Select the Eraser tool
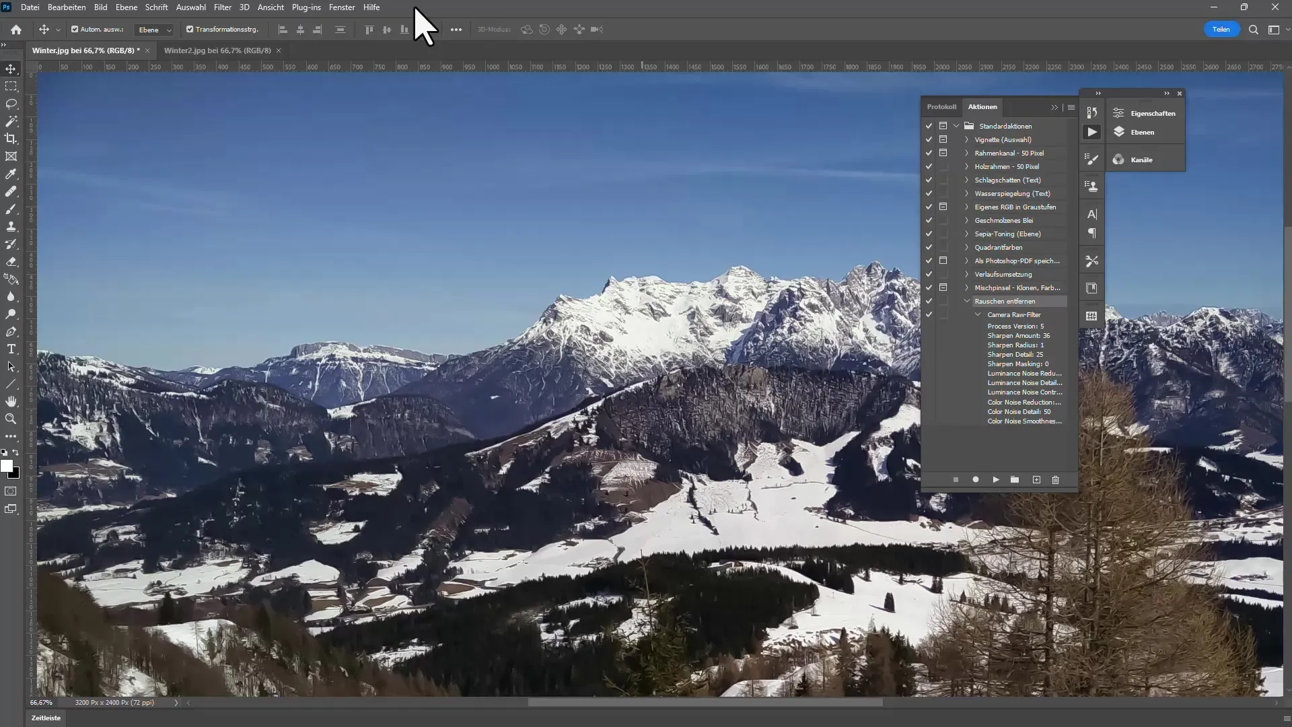 [x=11, y=262]
